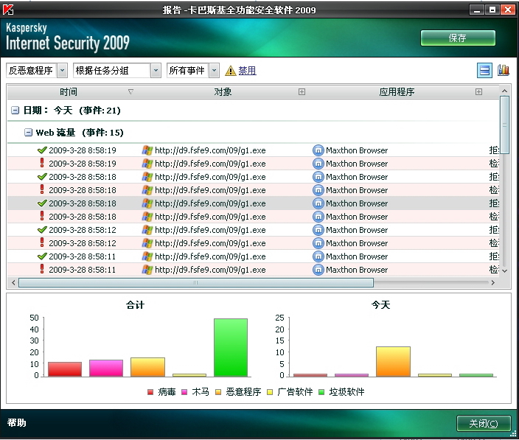Click the yellow warning triangle icon
This screenshot has width=519, height=440.
pyautogui.click(x=230, y=71)
